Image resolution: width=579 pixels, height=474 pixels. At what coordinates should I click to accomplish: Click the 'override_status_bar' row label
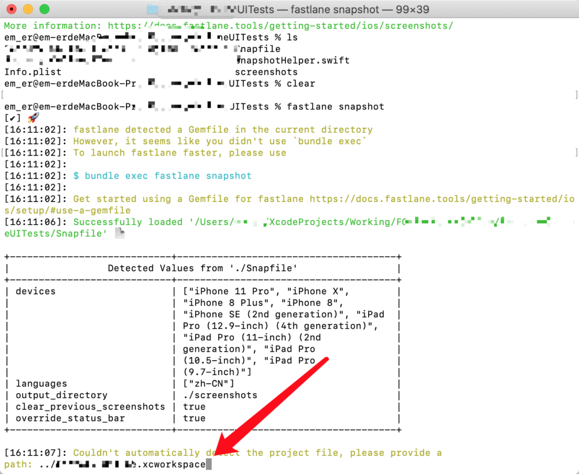click(70, 418)
